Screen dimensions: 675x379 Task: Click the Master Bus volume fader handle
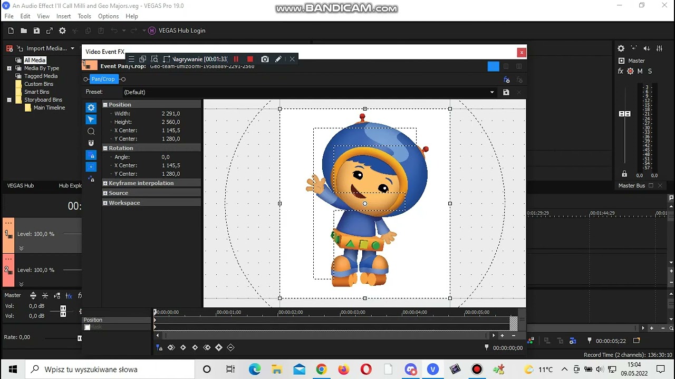(625, 114)
